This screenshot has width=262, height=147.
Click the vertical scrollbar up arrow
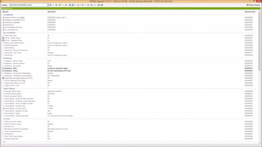[x=259, y=11]
